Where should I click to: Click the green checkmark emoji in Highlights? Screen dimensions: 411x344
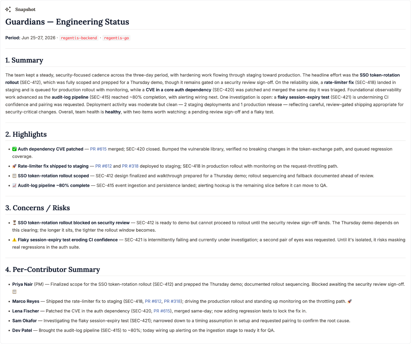point(14,149)
